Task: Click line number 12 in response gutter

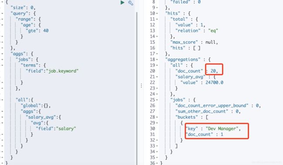Action: click(152, 25)
